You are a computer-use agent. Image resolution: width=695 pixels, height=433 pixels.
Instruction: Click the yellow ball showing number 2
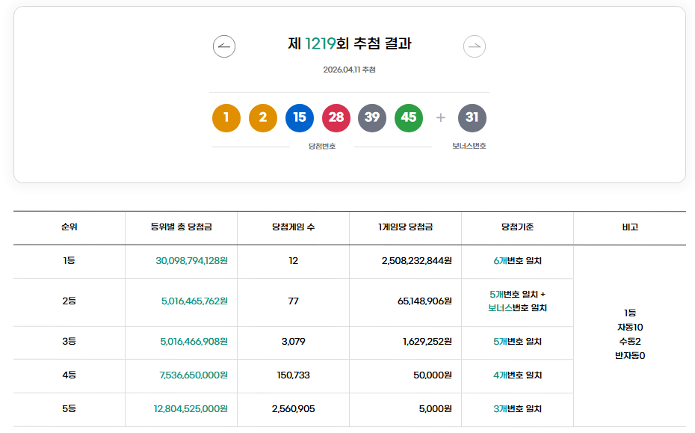[x=263, y=117]
